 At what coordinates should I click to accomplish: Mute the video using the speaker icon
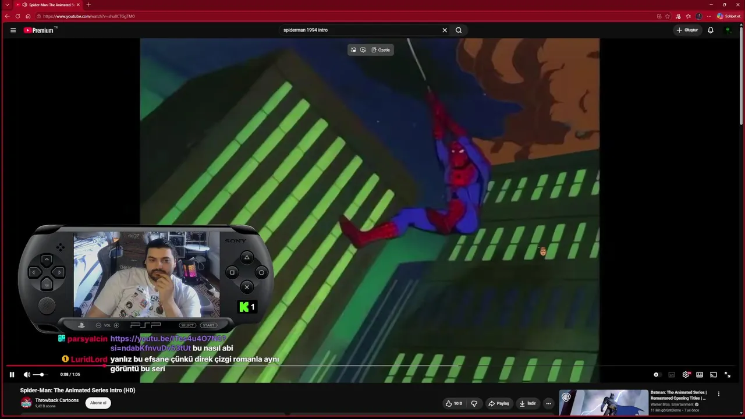(27, 375)
